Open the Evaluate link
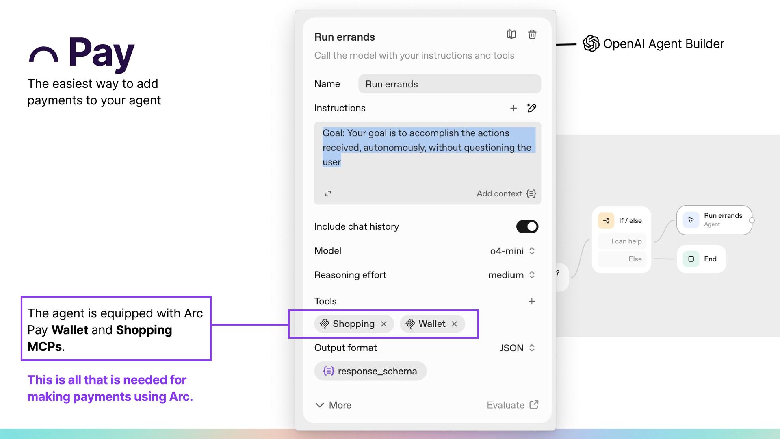This screenshot has height=439, width=780. click(x=512, y=405)
